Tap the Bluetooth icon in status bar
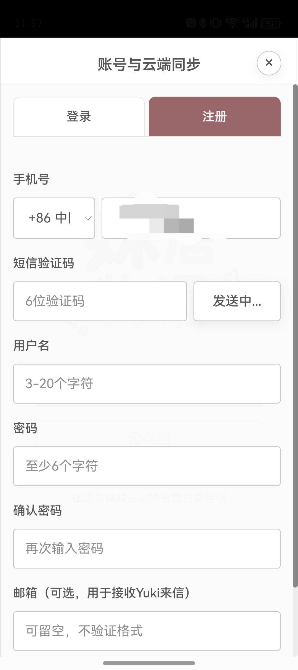The height and width of the screenshot is (670, 298). (203, 23)
